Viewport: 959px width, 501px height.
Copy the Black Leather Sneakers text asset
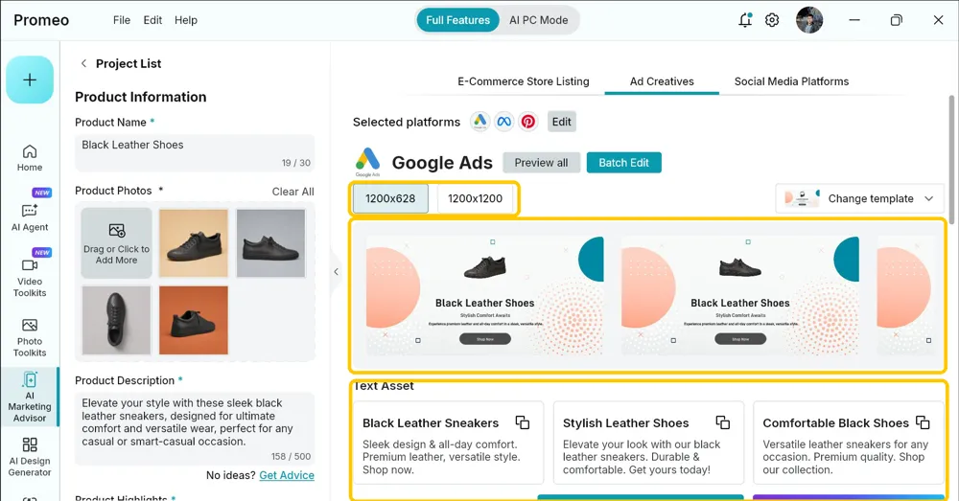point(523,422)
